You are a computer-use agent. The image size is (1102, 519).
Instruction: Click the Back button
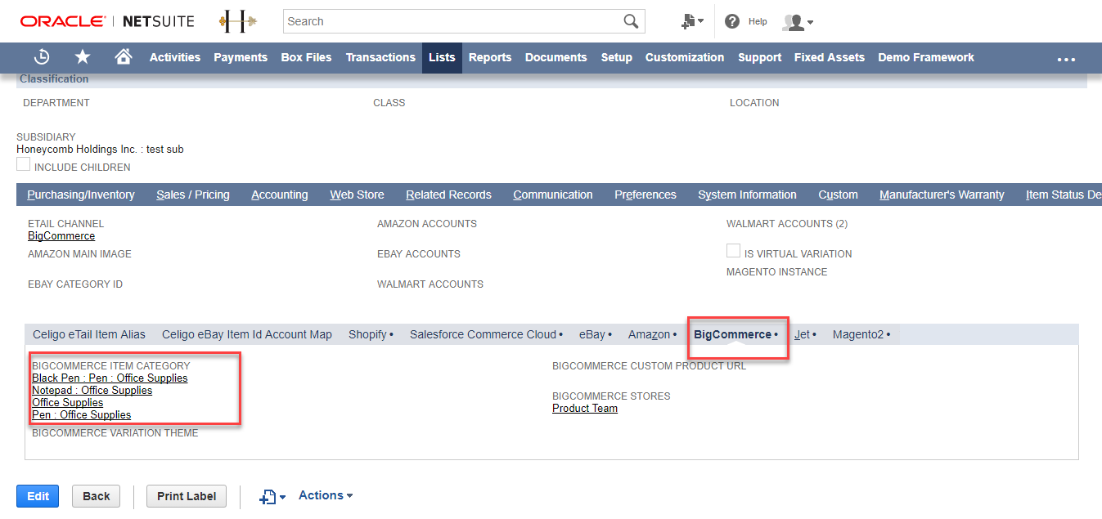97,496
